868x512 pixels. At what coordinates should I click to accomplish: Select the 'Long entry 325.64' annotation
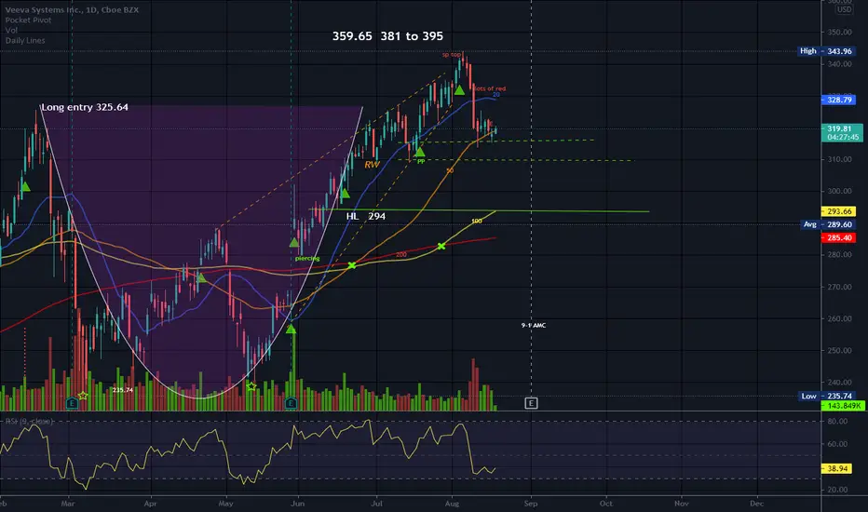pos(85,107)
